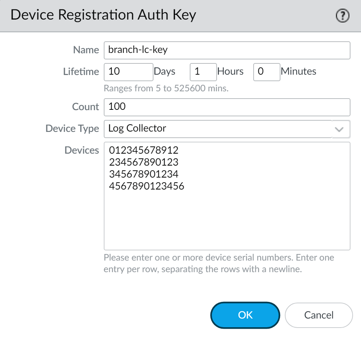Image resolution: width=361 pixels, height=341 pixels.
Task: Click the last serial 4567890123456
Action: pyautogui.click(x=147, y=186)
